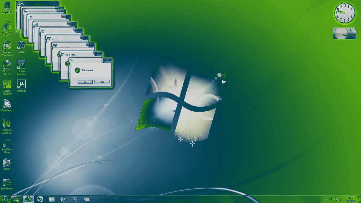Viewport: 361px width, 203px height.
Task: Launch Safari desktop shortcut
Action: point(21,47)
